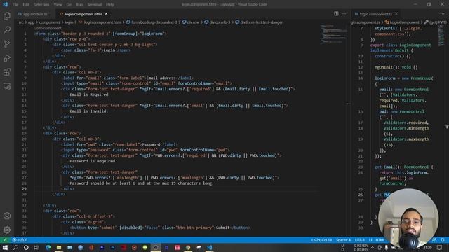Open the Windows Start menu
The image size is (449, 252).
pos(5,247)
